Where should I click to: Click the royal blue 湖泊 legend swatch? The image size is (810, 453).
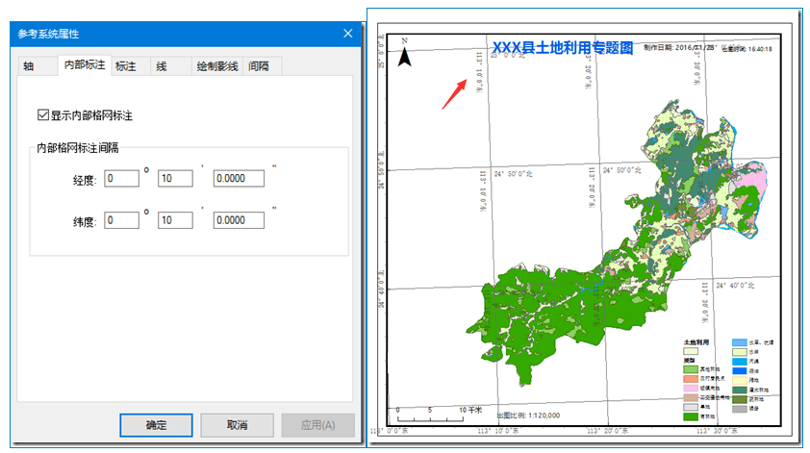point(739,371)
